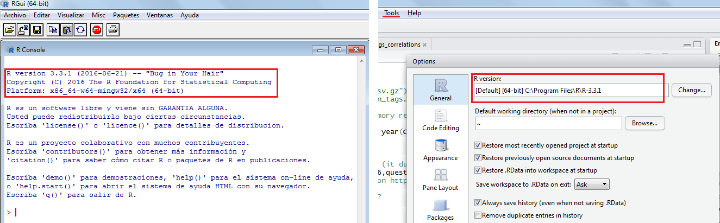Click the R Console command prompt line

(x=179, y=212)
